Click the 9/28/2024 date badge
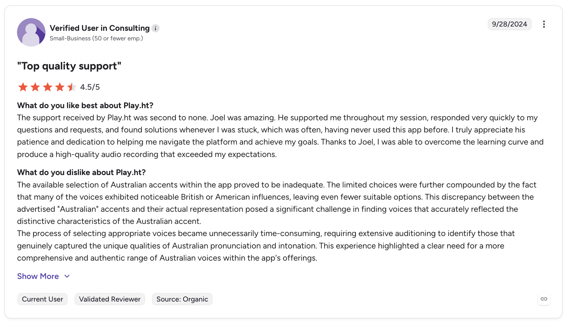Viewport: 567px width, 323px height. 510,24
